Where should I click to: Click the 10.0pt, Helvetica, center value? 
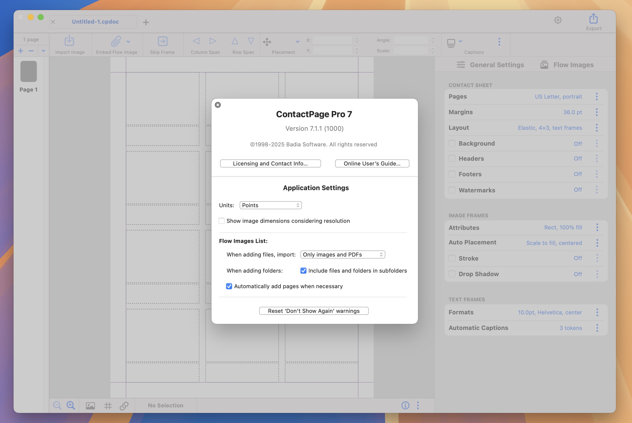click(x=550, y=312)
